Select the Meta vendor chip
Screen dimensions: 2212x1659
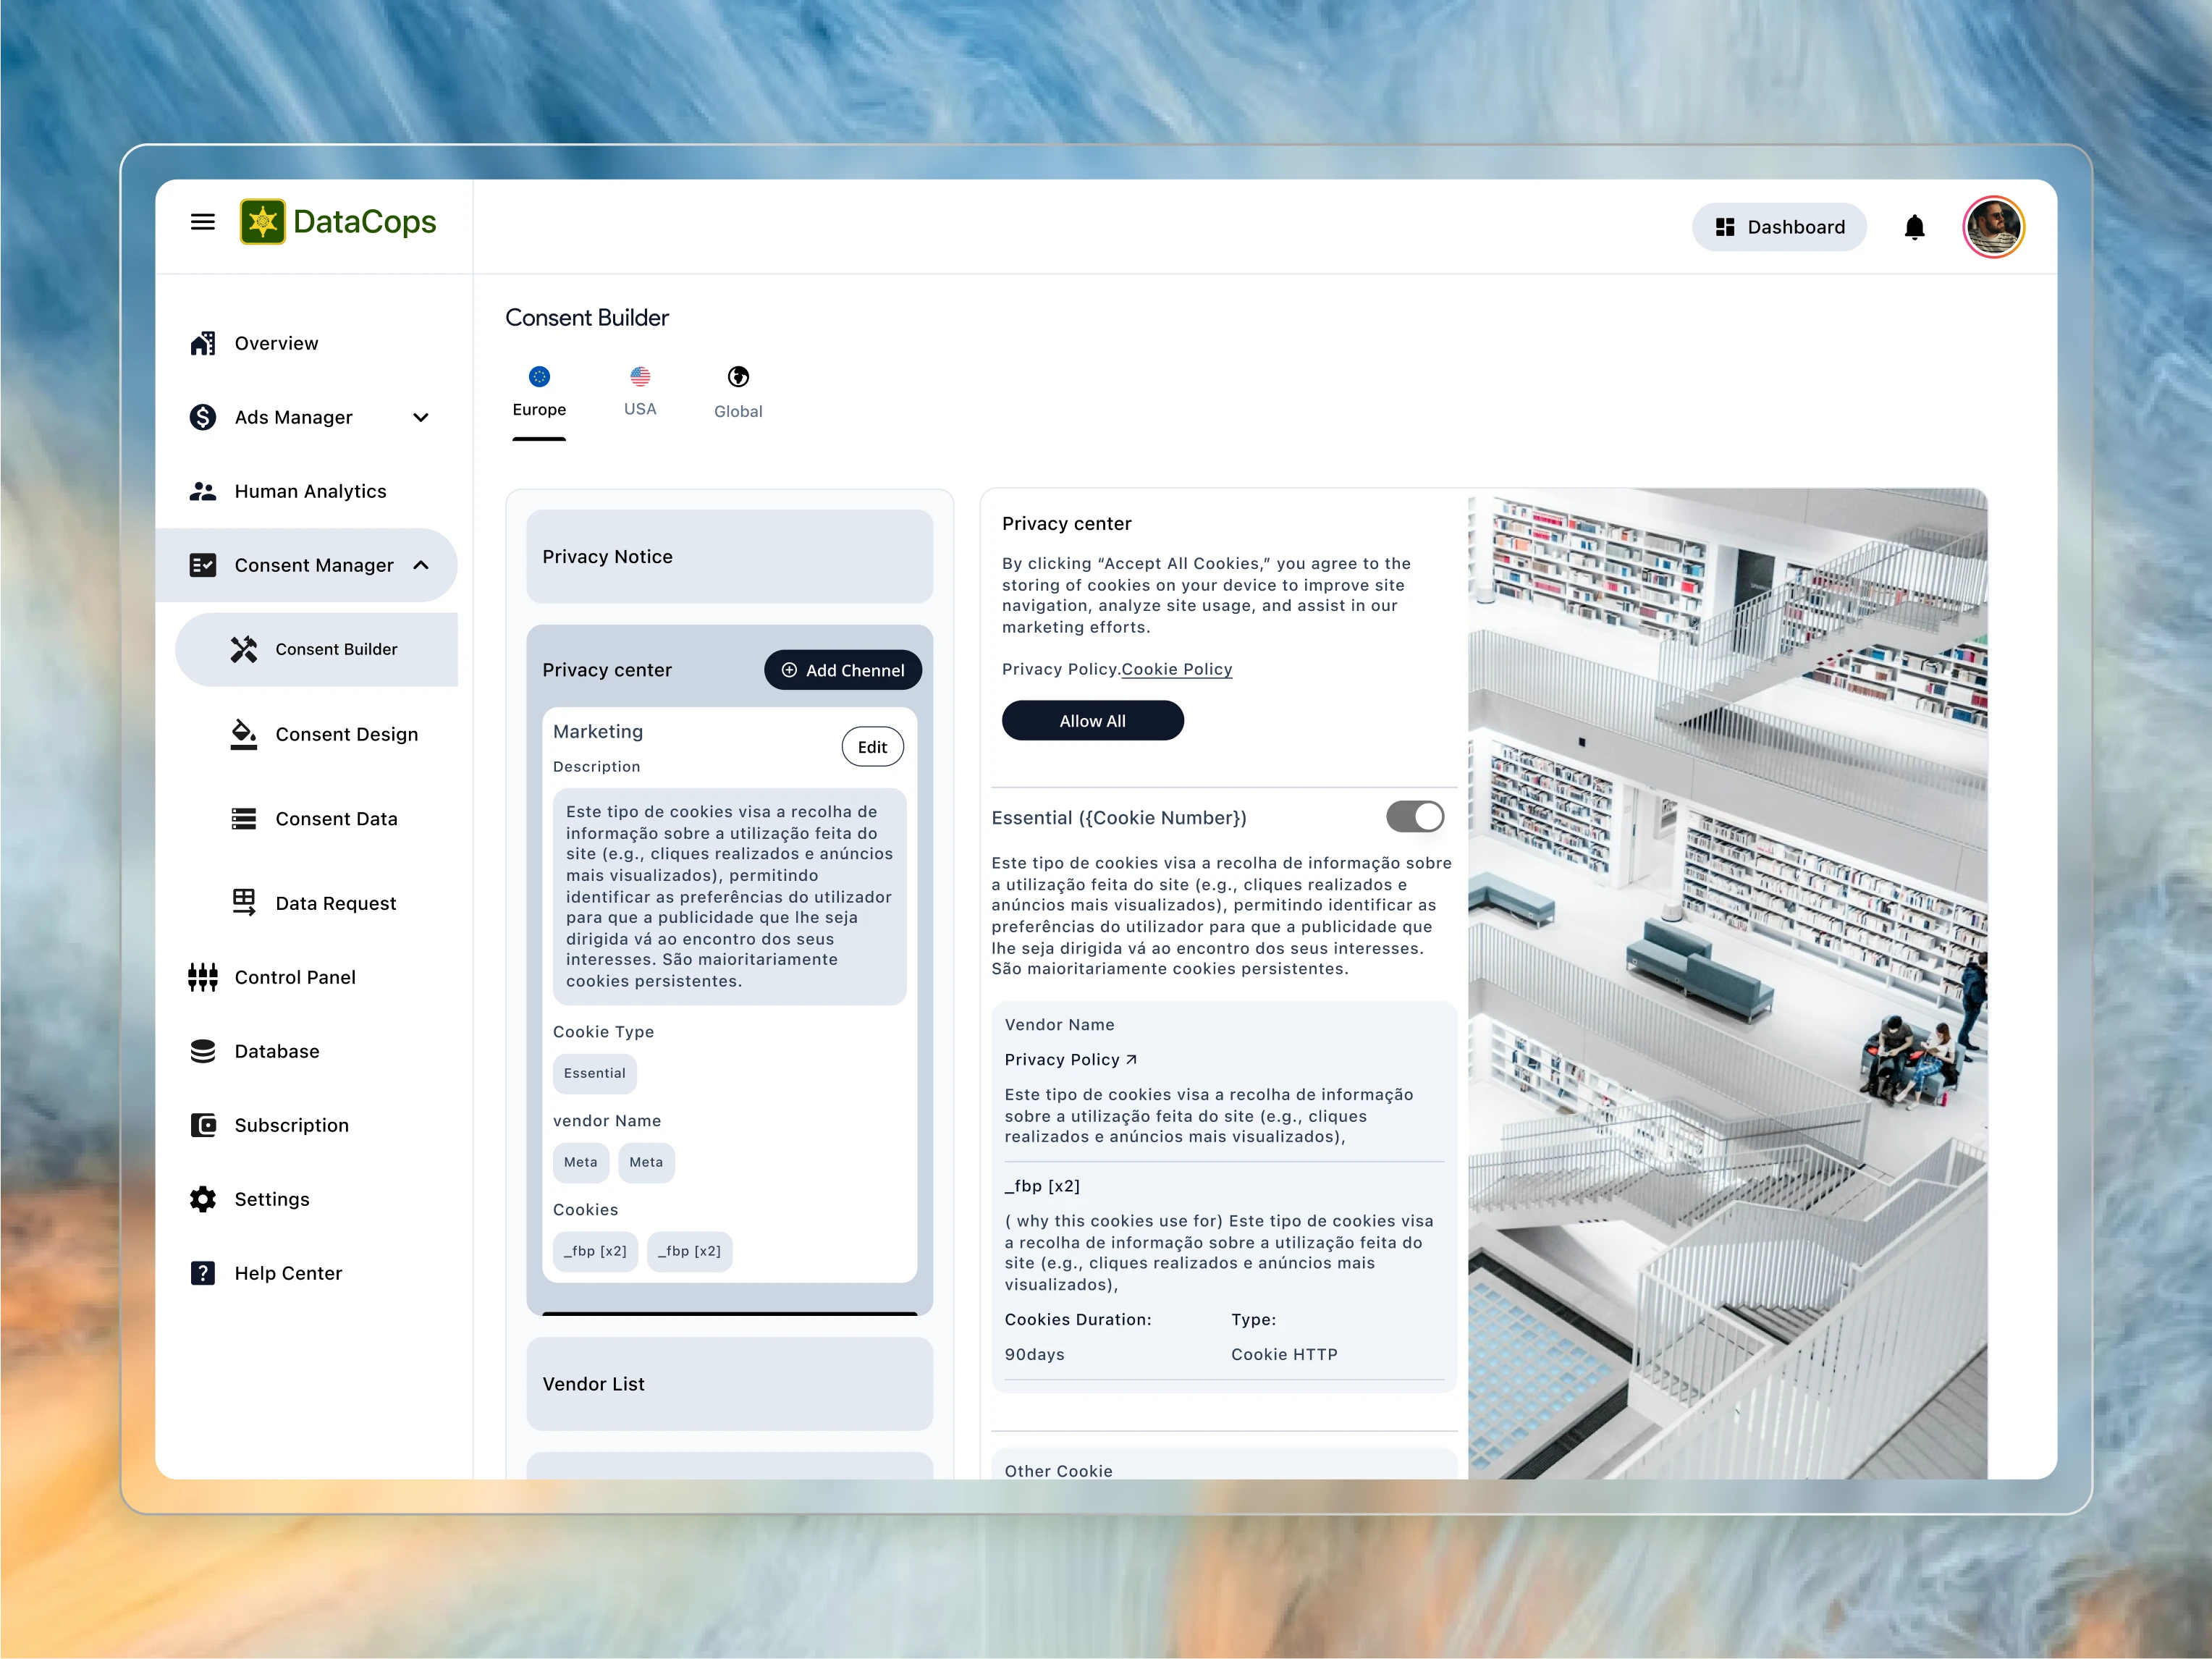click(x=581, y=1162)
